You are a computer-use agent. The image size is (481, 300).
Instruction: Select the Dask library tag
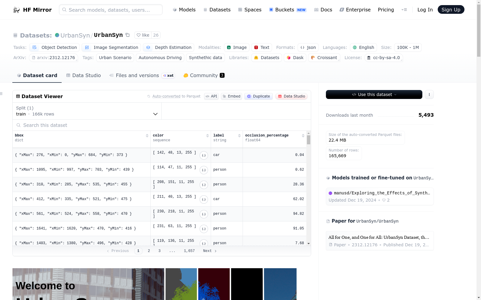pyautogui.click(x=295, y=58)
